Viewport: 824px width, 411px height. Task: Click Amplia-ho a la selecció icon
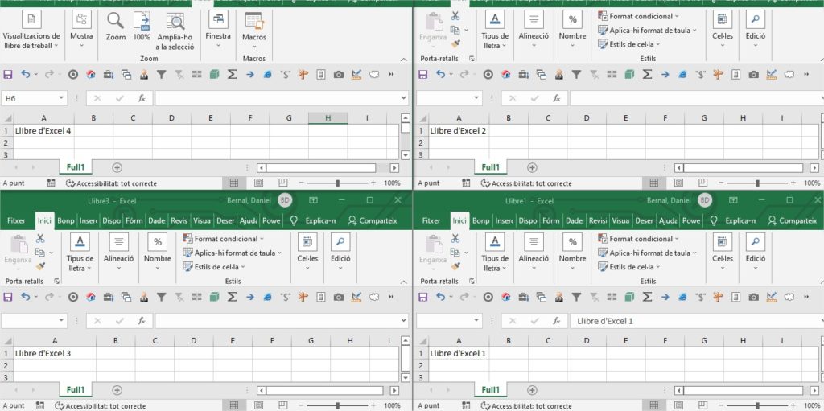[x=175, y=21]
